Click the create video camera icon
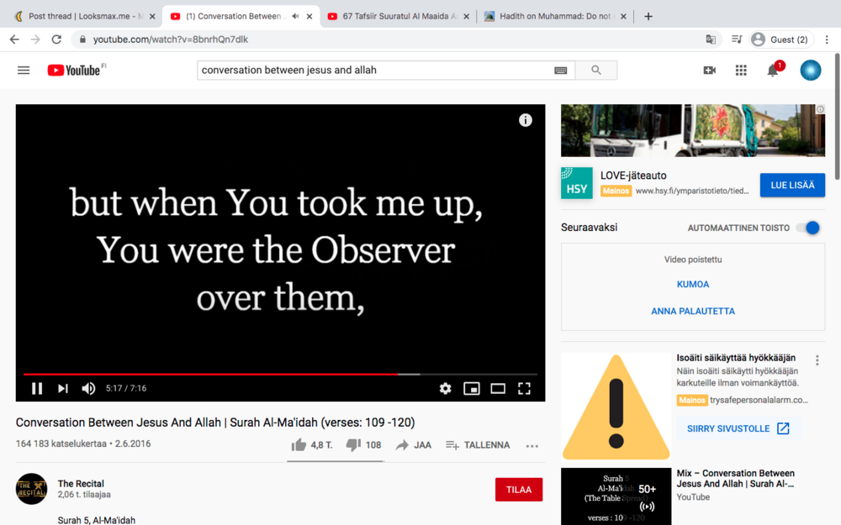This screenshot has width=841, height=525. (x=709, y=71)
